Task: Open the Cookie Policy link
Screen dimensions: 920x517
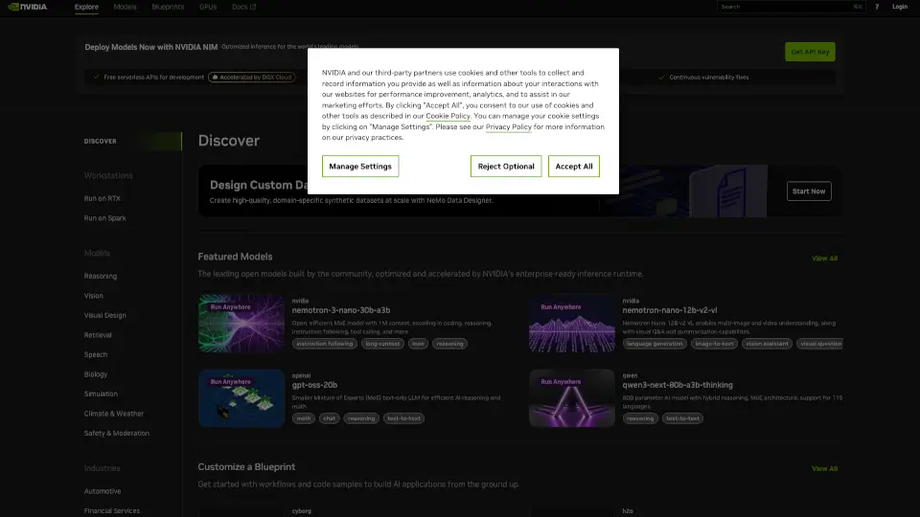Action: click(x=448, y=116)
